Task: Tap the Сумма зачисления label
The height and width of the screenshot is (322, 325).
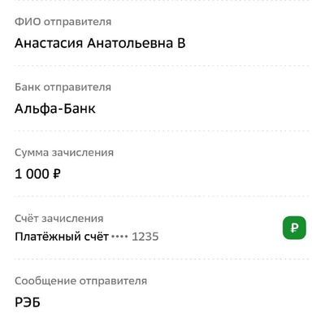Action: [64, 153]
